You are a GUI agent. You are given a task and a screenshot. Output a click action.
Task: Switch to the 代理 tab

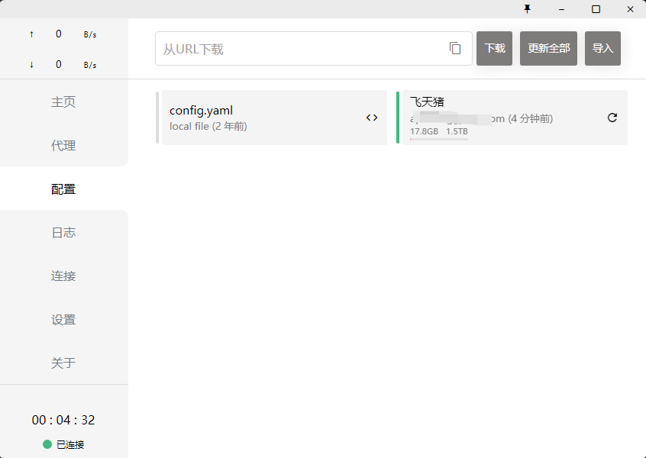pos(63,146)
